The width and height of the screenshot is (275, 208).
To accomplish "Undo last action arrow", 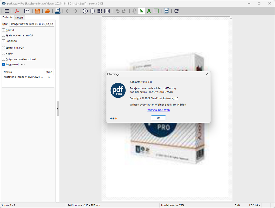I will coord(117,11).
